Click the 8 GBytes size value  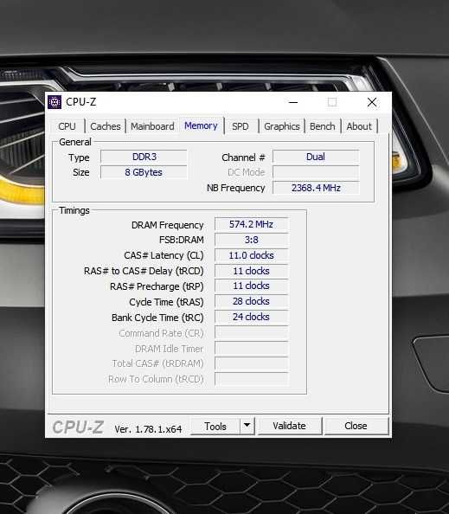point(144,172)
